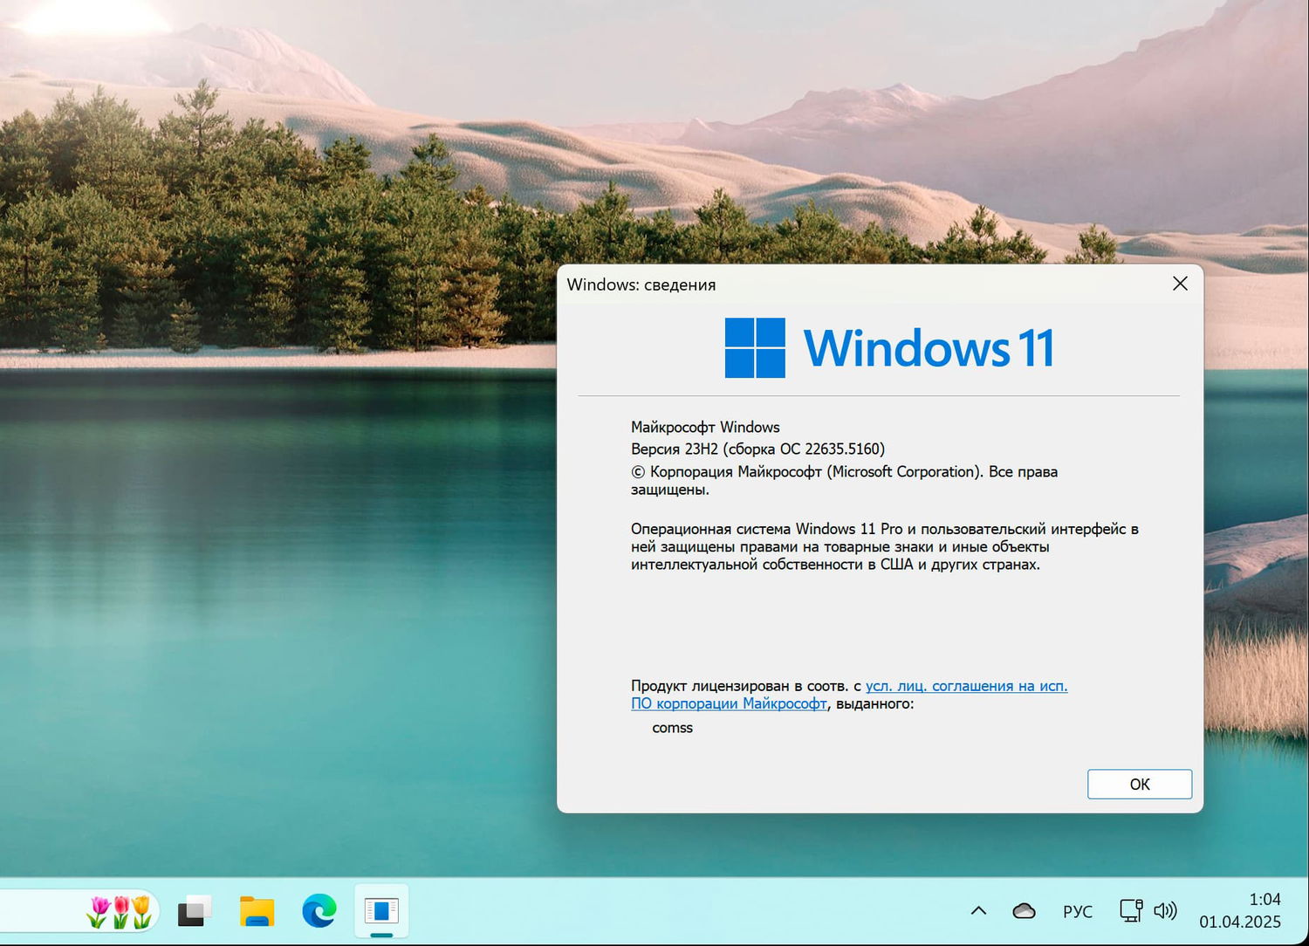1309x946 pixels.
Task: Click the network status tray icon
Action: 1130,910
